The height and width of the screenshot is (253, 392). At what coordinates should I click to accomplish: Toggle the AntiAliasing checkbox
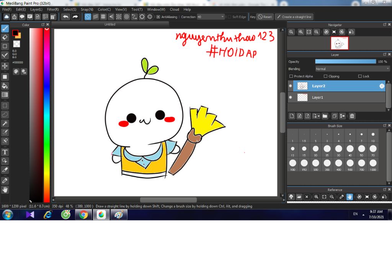point(158,17)
